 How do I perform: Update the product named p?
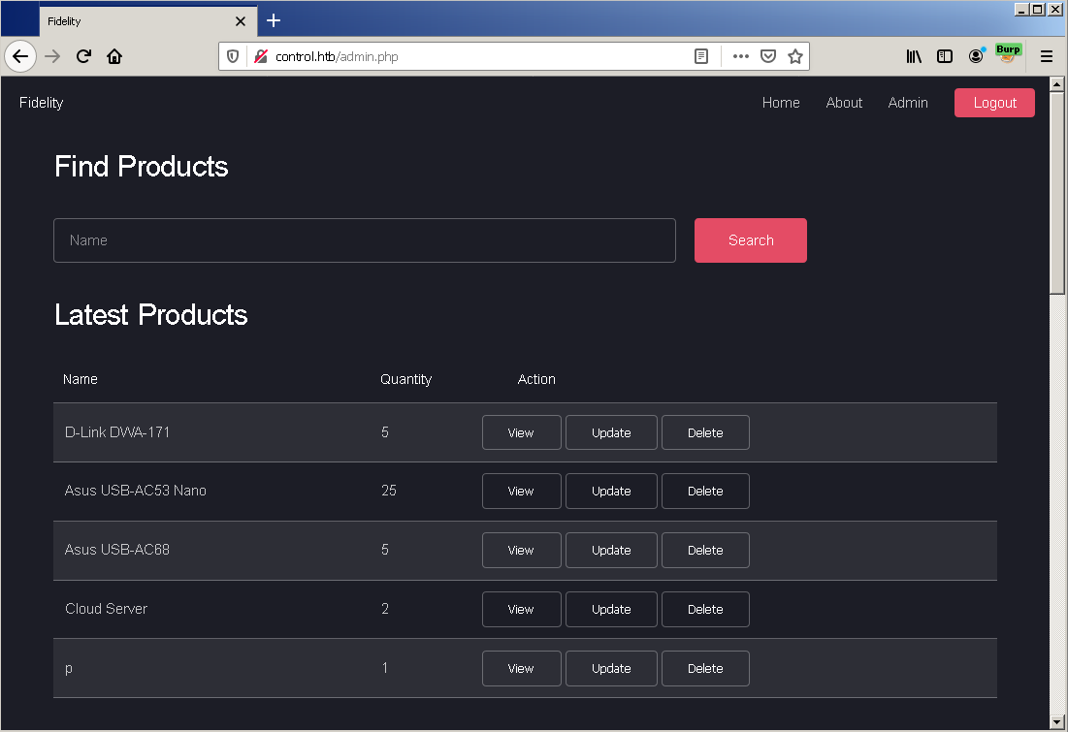pyautogui.click(x=611, y=669)
